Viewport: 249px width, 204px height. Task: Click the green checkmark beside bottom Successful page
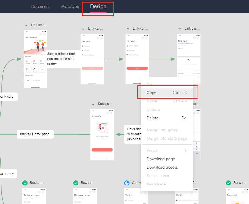point(228,183)
